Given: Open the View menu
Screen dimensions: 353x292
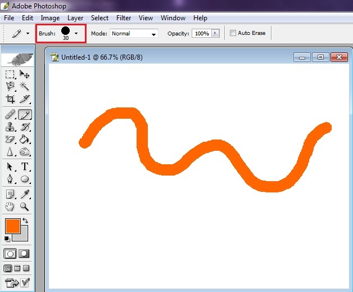Looking at the screenshot, I should click(x=146, y=18).
